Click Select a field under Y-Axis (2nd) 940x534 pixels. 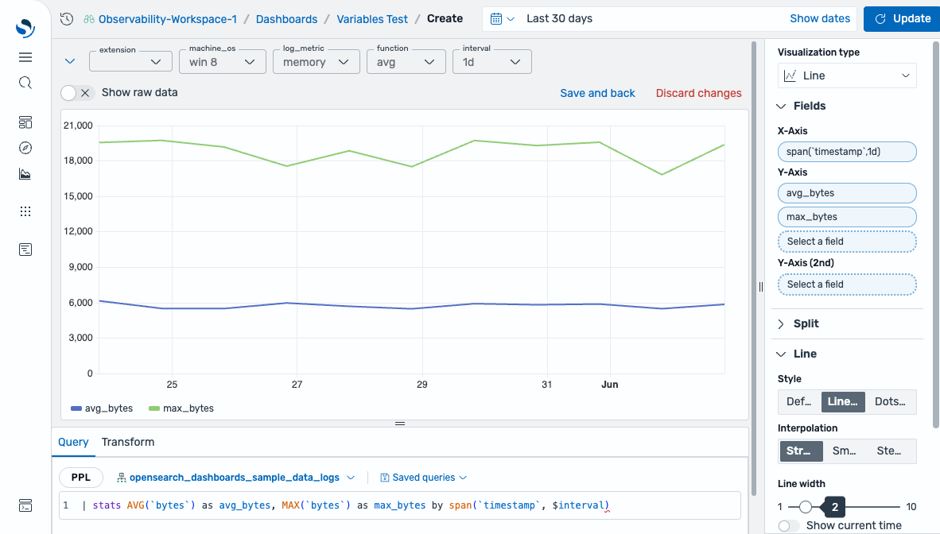click(x=847, y=284)
